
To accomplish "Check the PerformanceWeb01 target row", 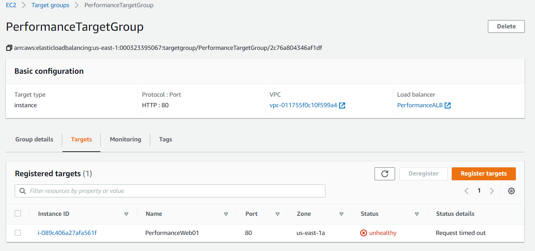I will point(18,233).
